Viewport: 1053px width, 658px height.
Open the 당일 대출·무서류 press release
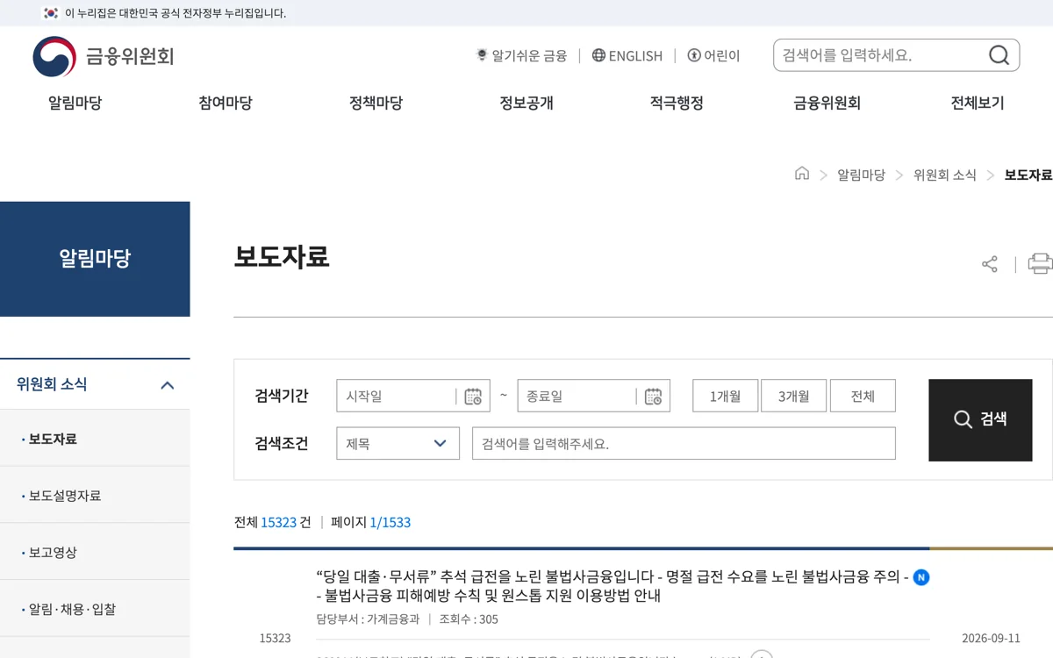click(612, 586)
